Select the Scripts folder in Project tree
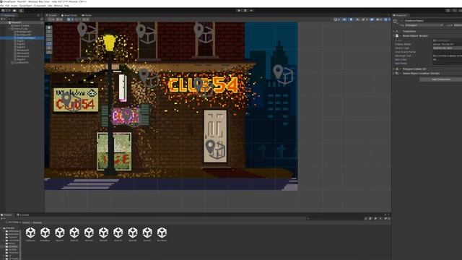 [12, 250]
